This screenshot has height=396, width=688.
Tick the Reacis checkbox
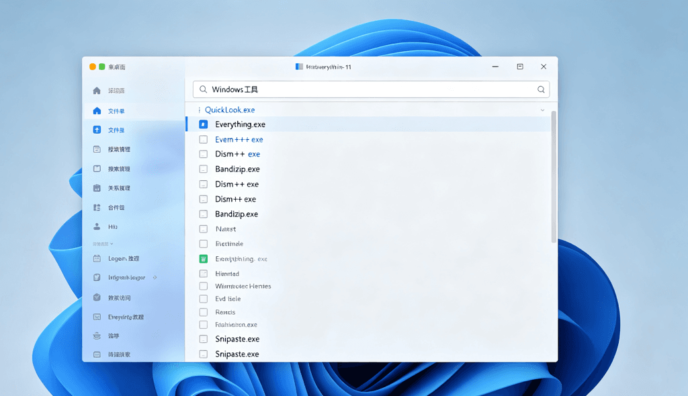click(203, 312)
